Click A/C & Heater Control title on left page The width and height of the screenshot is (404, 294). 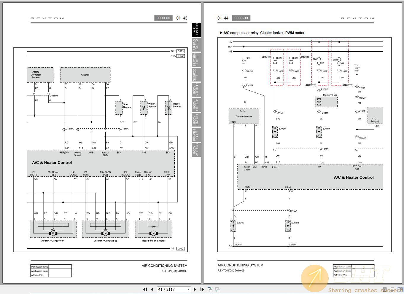click(x=52, y=162)
